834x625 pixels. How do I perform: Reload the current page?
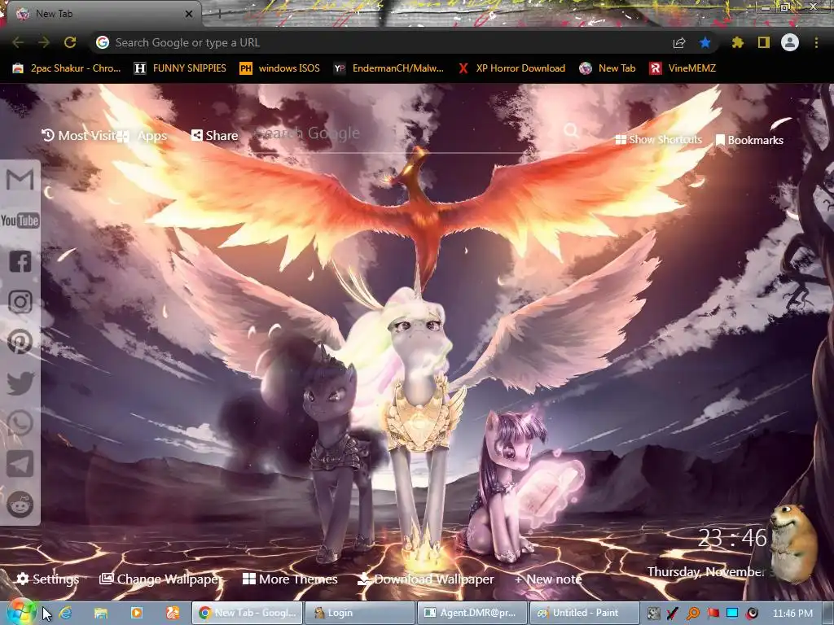click(70, 42)
